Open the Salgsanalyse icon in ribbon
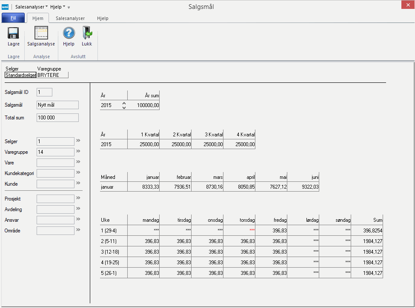The height and width of the screenshot is (308, 415). coord(41,33)
